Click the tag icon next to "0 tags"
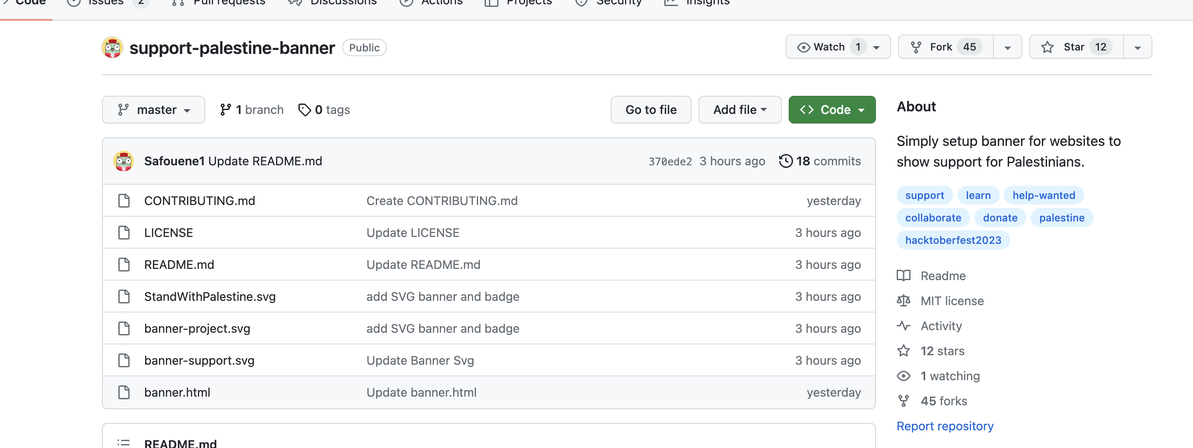Screen dimensions: 1193x448 (x=305, y=110)
